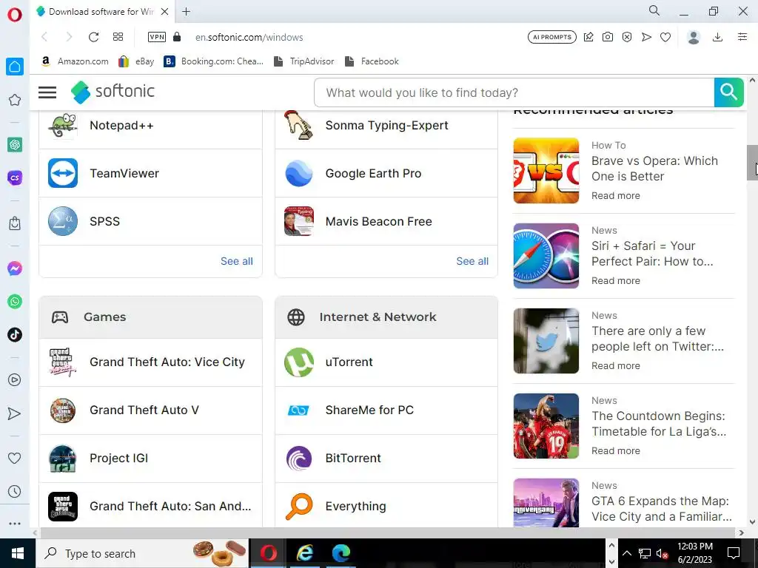The image size is (758, 568).
Task: Open the Google Earth Pro entry
Action: (386, 173)
